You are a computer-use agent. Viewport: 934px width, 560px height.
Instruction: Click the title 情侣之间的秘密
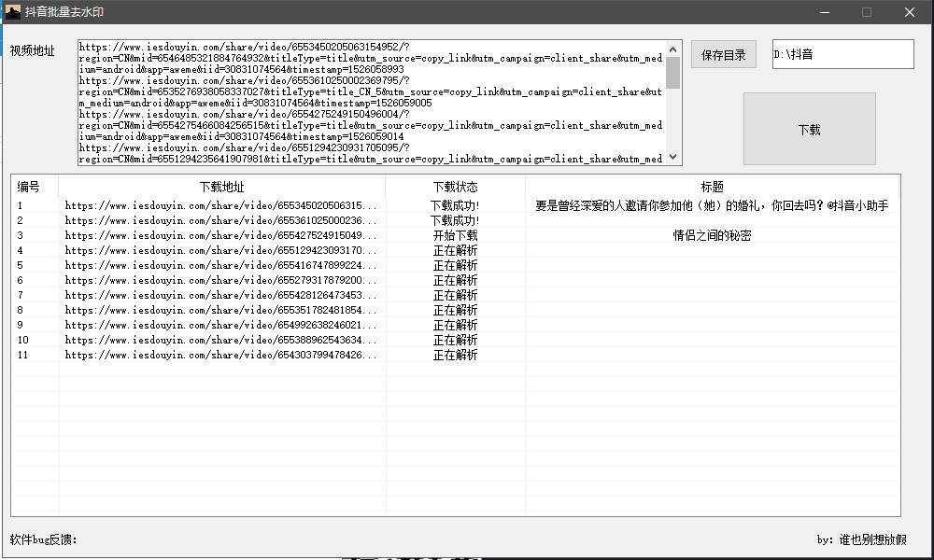point(712,235)
